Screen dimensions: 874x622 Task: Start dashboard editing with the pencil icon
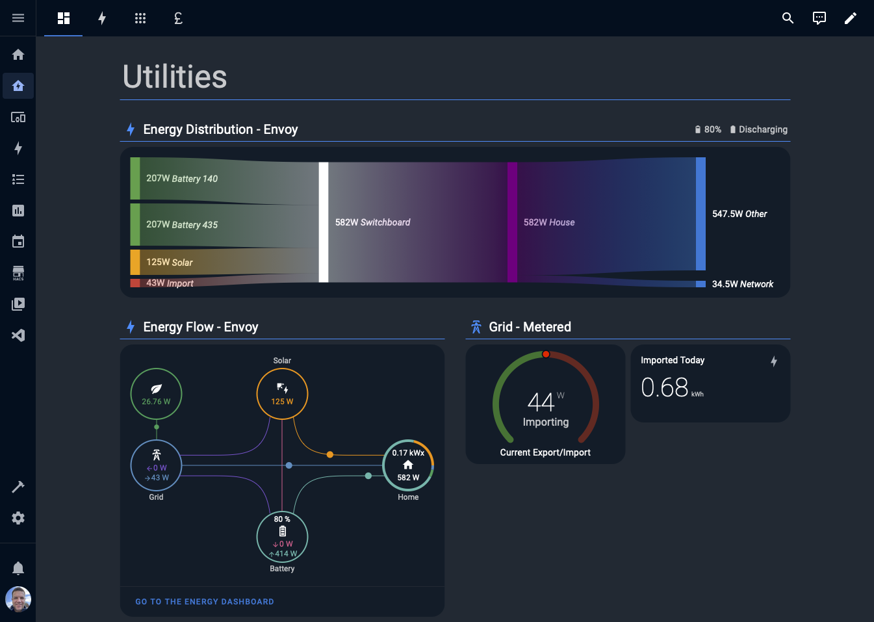point(850,18)
